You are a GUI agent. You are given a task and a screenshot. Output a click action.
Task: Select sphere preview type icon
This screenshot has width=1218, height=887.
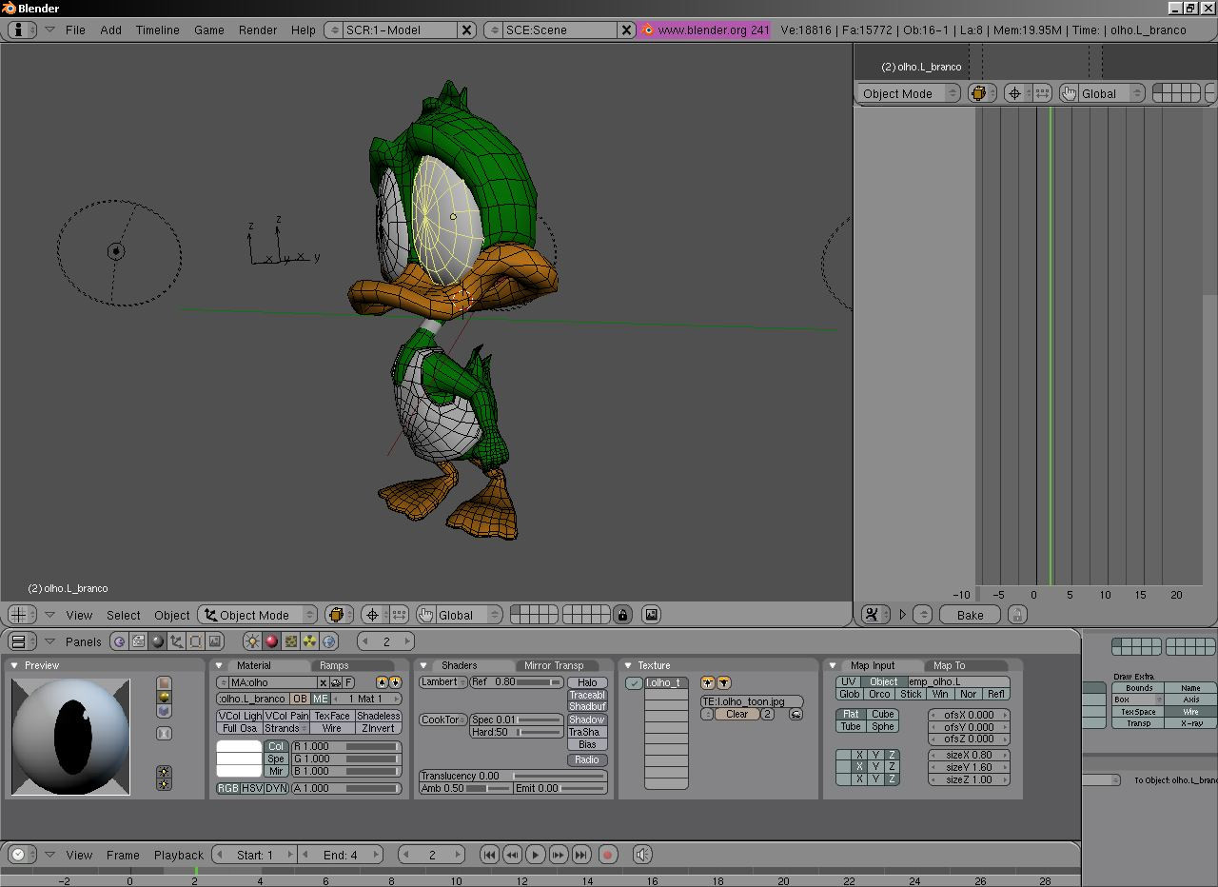(164, 697)
